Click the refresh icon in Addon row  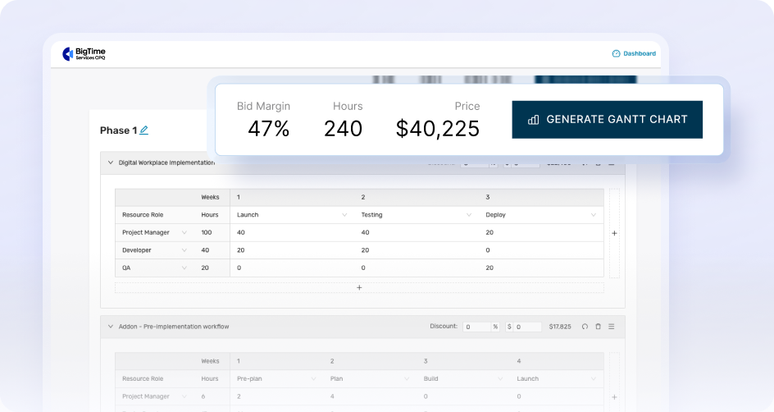click(585, 327)
